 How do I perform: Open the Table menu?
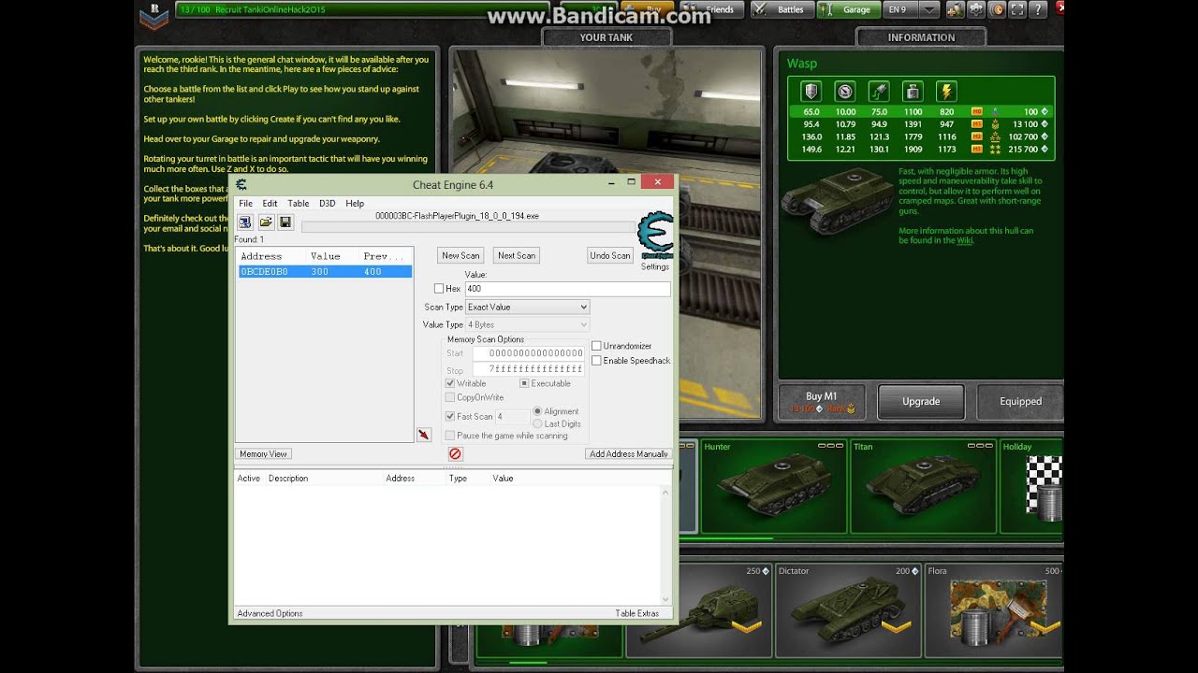299,203
